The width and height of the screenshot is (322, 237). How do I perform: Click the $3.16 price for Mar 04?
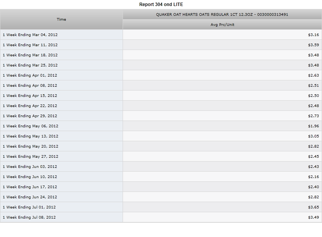pyautogui.click(x=313, y=35)
